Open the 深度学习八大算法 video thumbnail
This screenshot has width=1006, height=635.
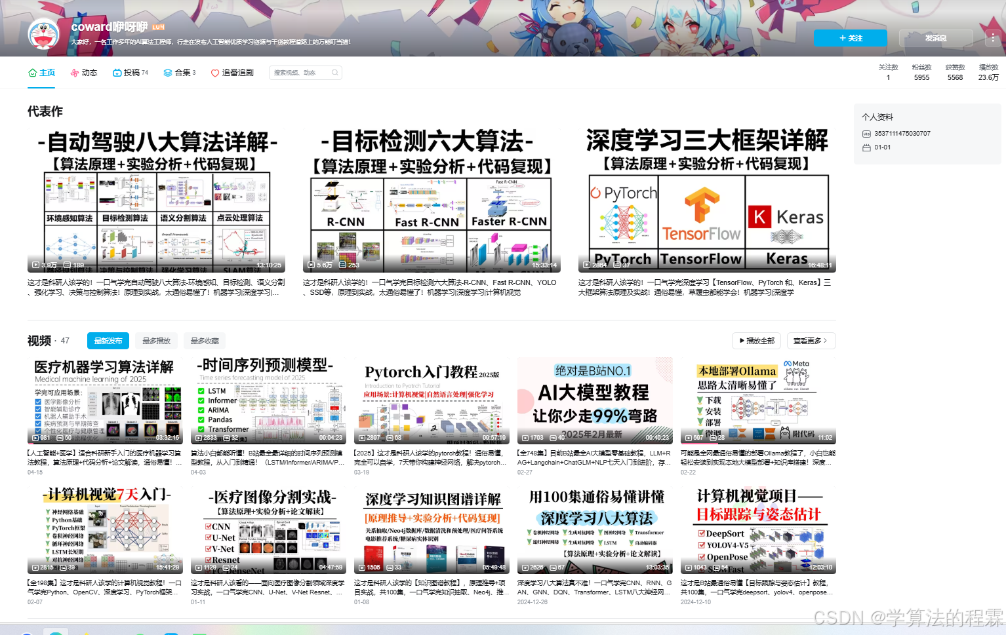[594, 530]
